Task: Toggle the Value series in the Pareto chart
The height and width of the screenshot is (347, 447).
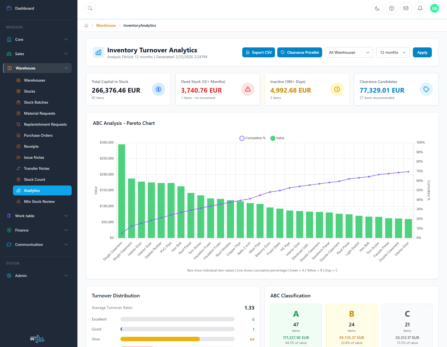Action: [x=277, y=138]
